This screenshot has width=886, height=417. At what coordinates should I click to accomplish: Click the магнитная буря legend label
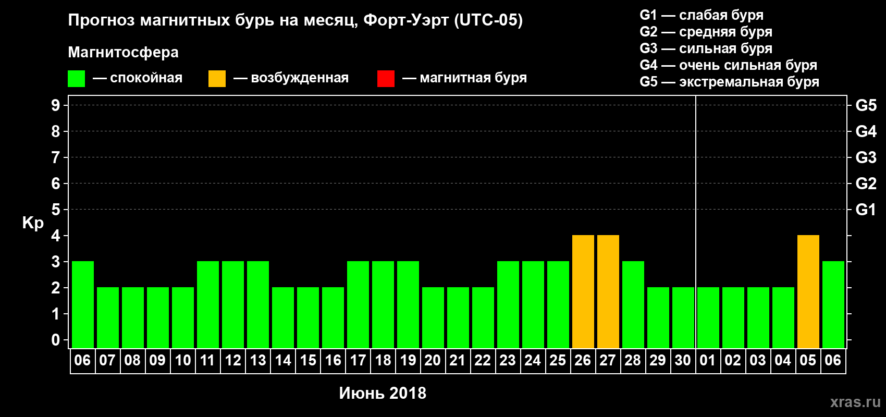(473, 78)
